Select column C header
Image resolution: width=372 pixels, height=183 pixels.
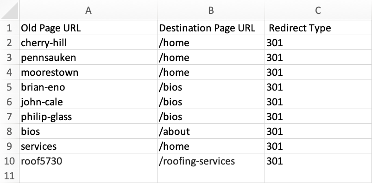tap(318, 10)
